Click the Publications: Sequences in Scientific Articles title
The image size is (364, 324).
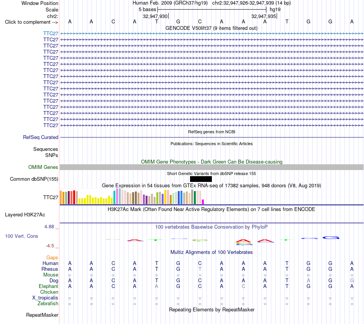[211, 144]
